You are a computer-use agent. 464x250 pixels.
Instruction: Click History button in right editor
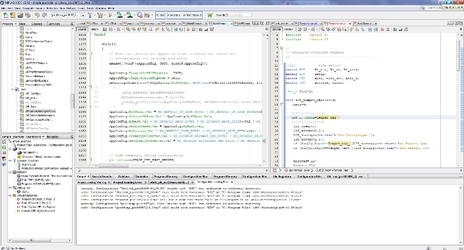(288, 29)
